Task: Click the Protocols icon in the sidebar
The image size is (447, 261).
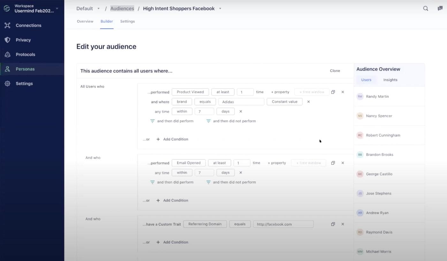Action: [8, 54]
